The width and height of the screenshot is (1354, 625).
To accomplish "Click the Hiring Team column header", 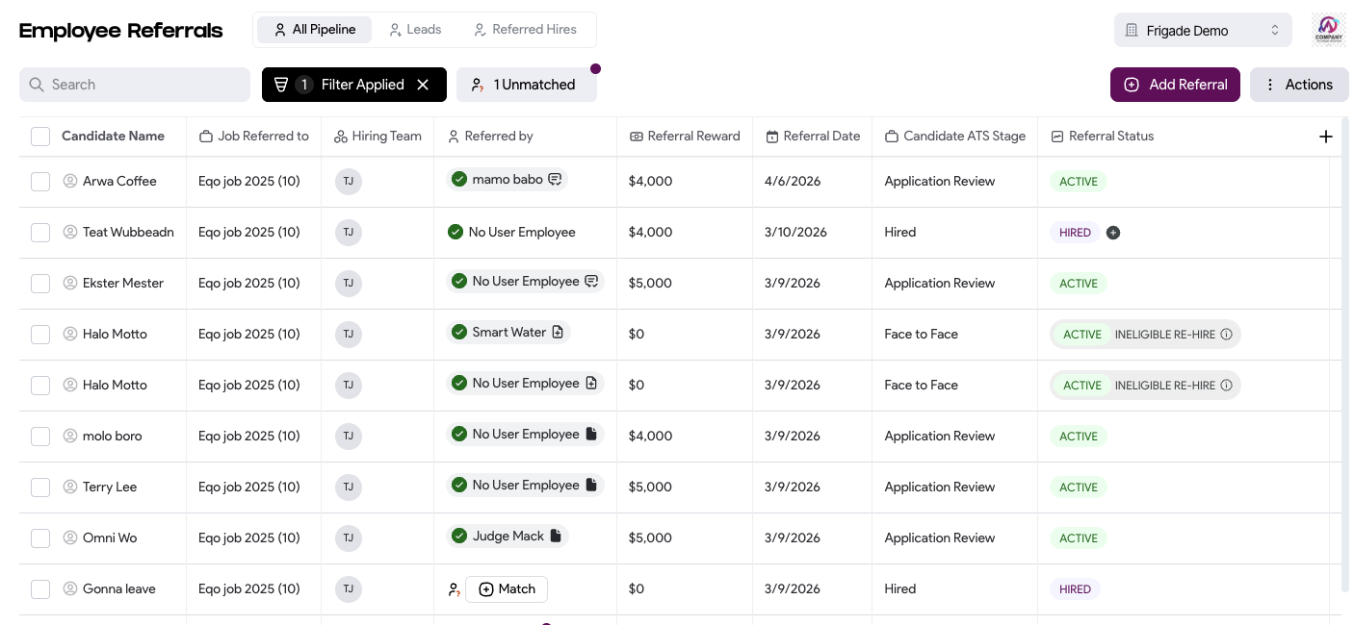I will (378, 137).
